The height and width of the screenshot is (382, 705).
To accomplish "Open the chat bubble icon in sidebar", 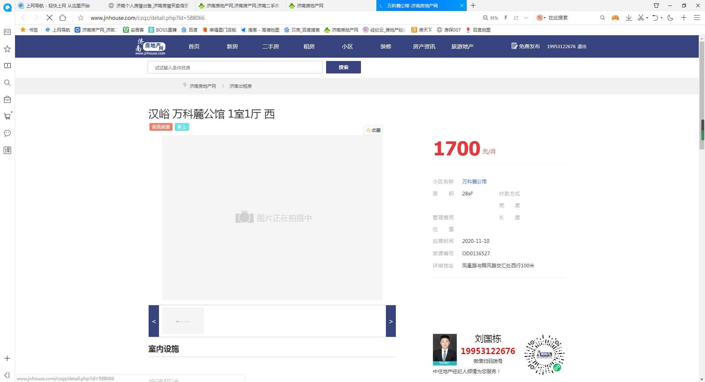I will [x=7, y=133].
